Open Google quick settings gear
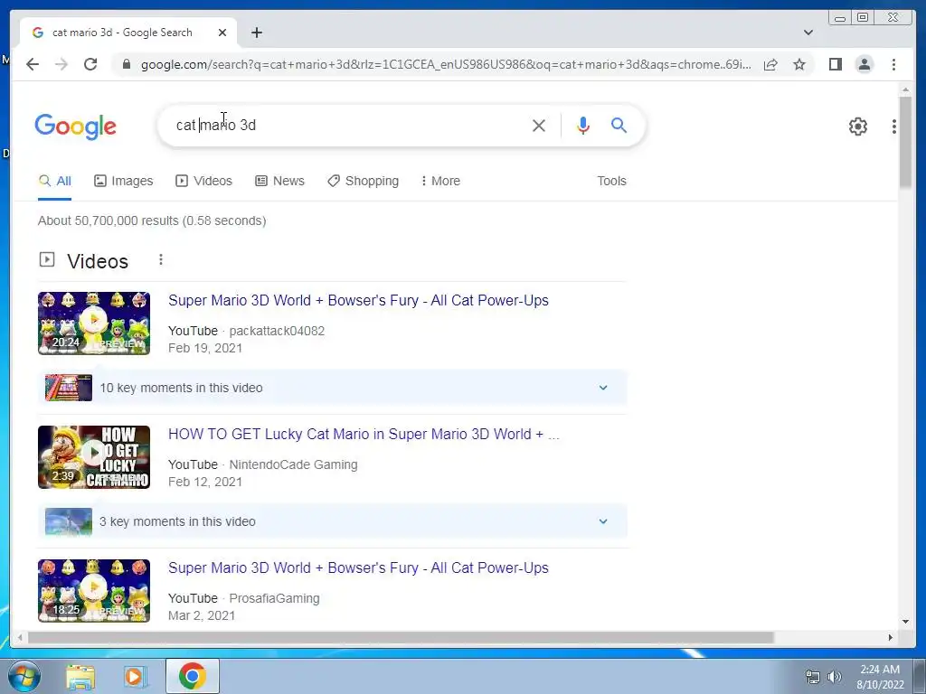926x694 pixels. pyautogui.click(x=857, y=127)
